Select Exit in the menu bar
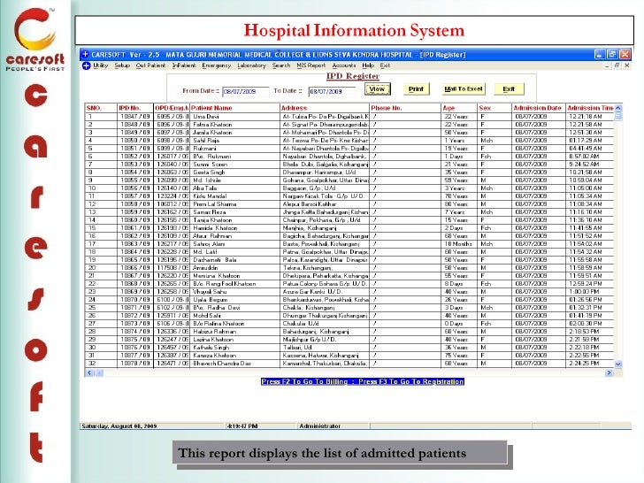Viewport: 644px width, 483px height. [385, 65]
